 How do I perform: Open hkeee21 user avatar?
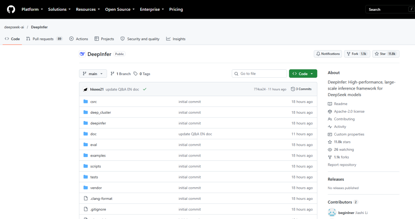pos(85,90)
